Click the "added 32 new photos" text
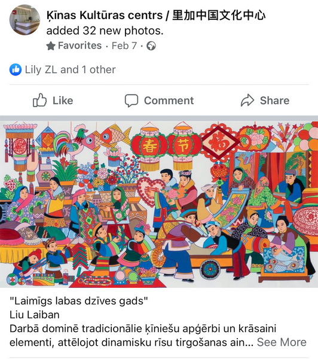 (105, 31)
